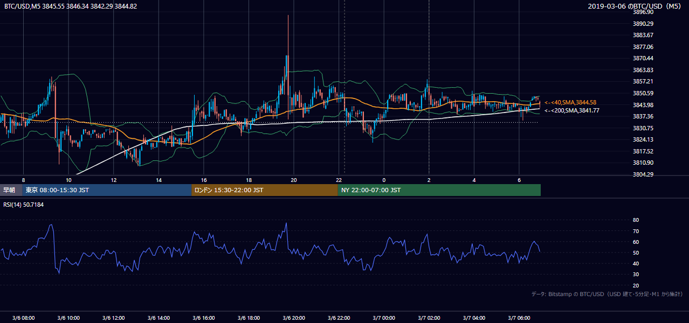Image resolution: width=689 pixels, height=323 pixels.
Task: Click the 3/6 22:00 date label
Action: pyautogui.click(x=339, y=318)
